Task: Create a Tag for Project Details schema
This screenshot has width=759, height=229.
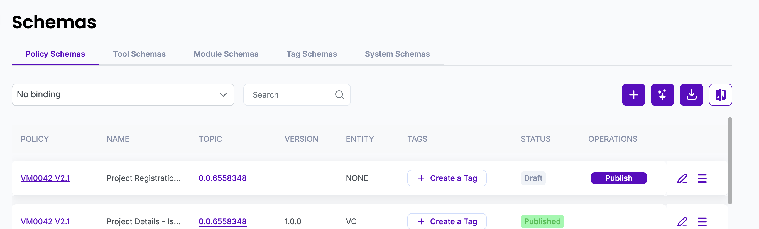Action: [x=446, y=221]
